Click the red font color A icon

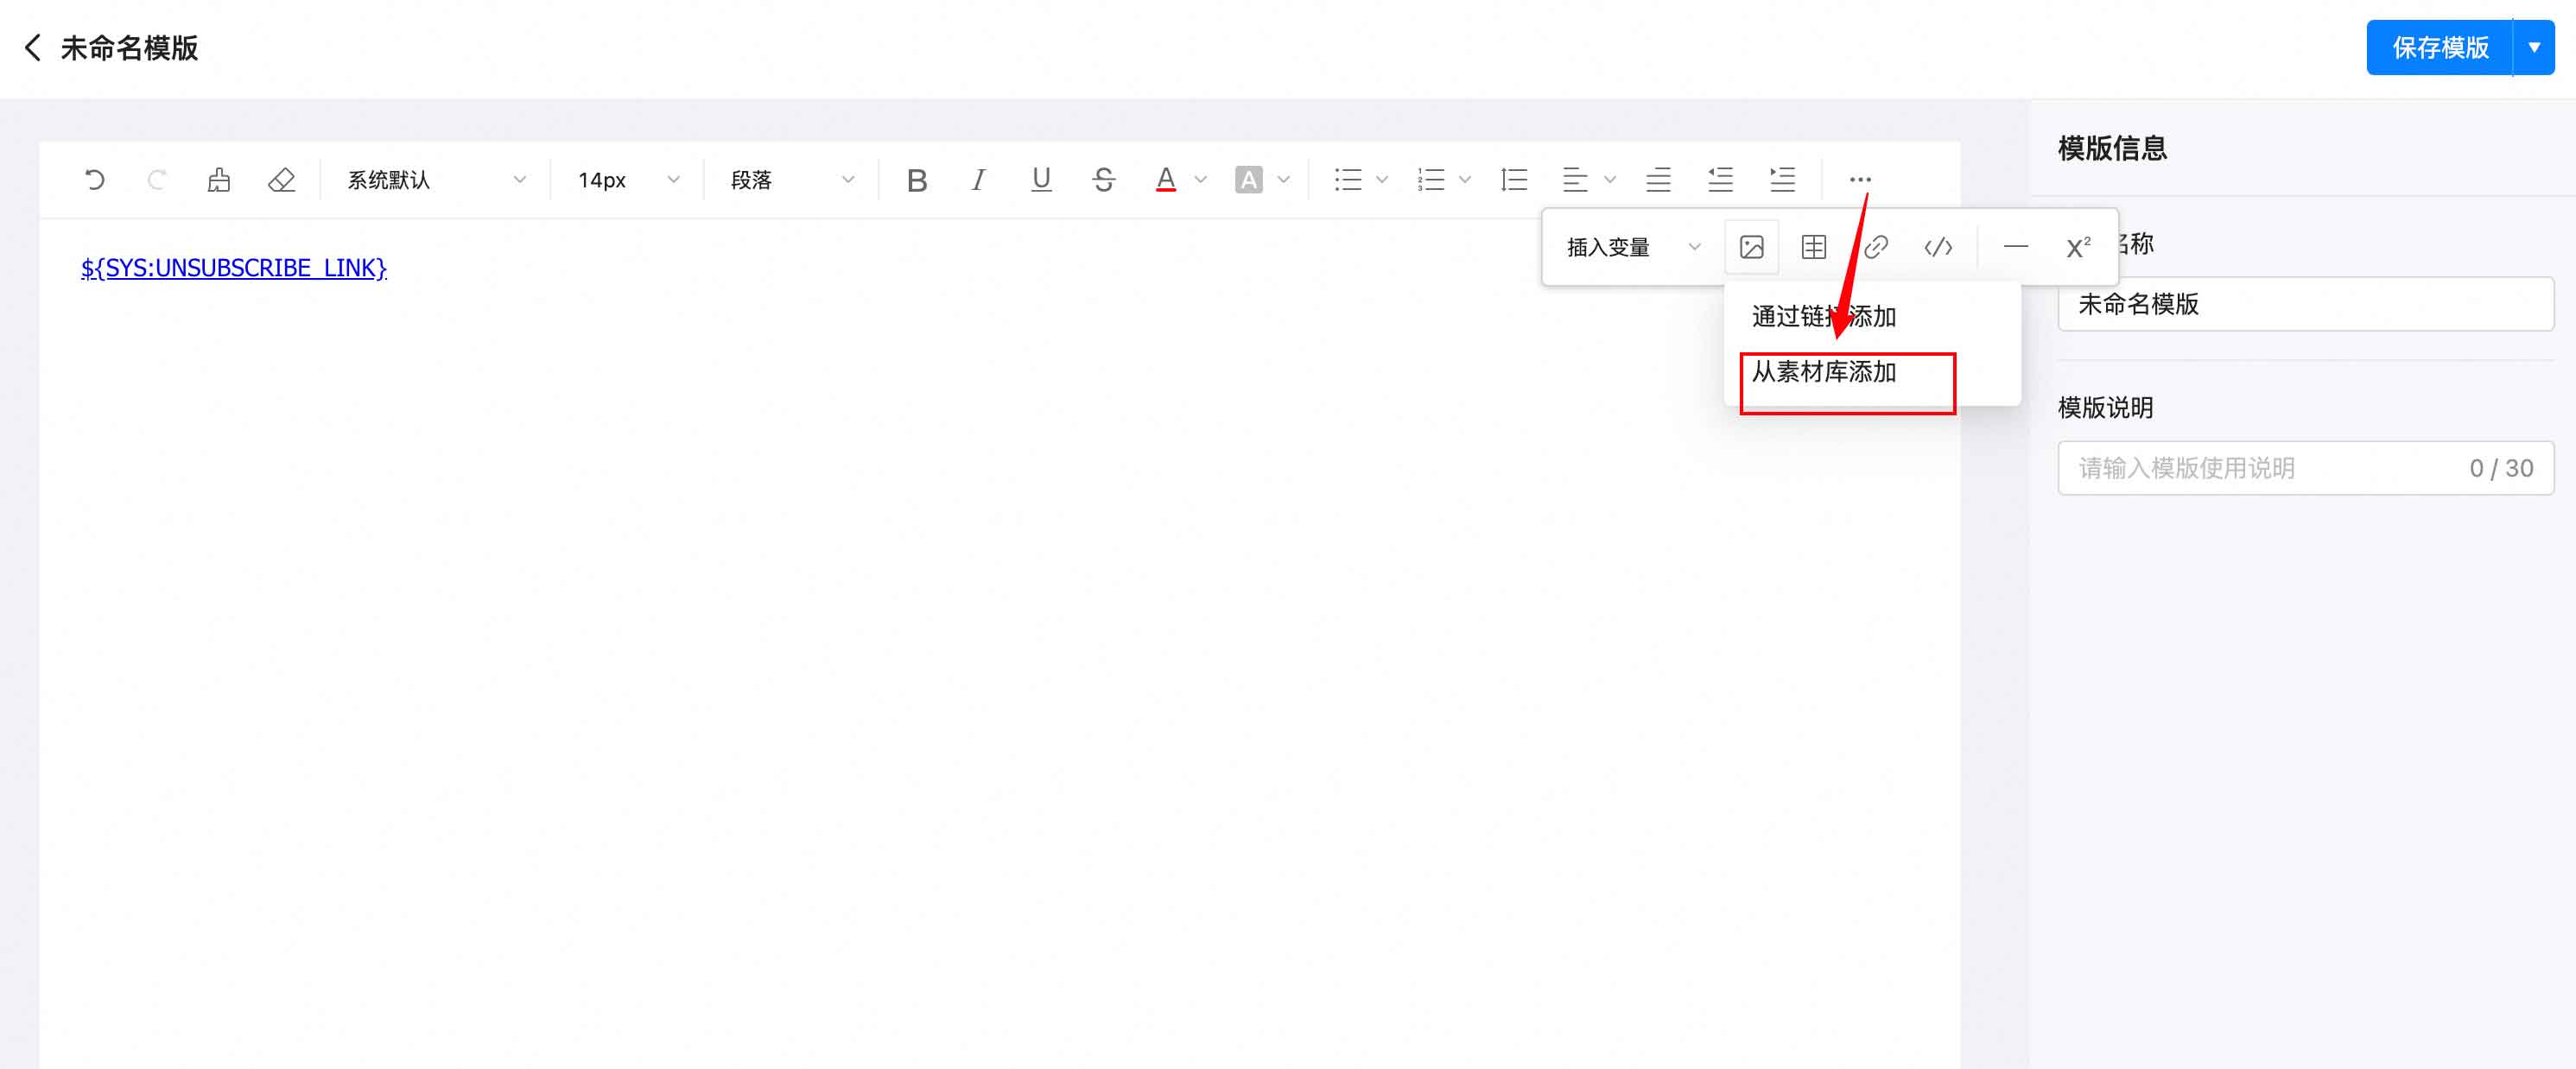pos(1165,180)
